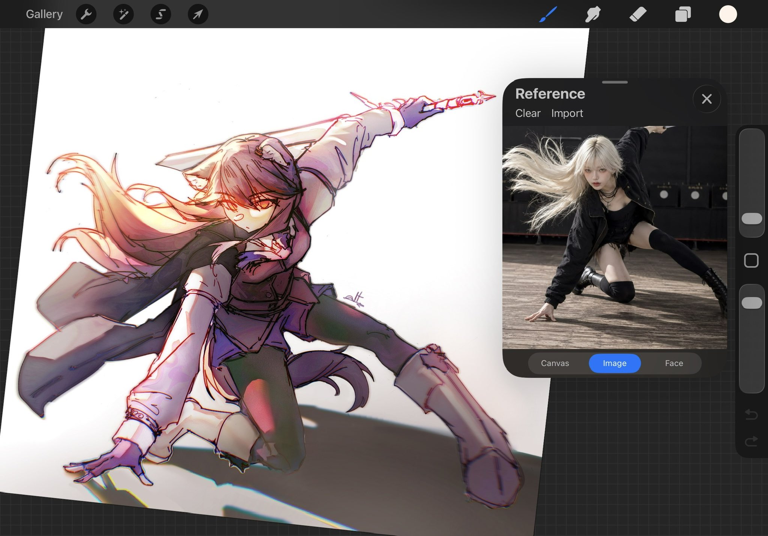Open the Adjustments magic wand menu
Screen dimensions: 768x536
(x=123, y=14)
